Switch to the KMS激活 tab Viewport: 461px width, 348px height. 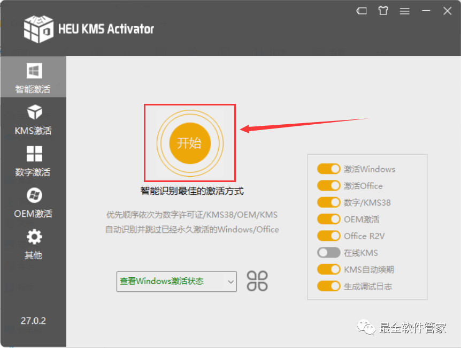click(x=33, y=120)
